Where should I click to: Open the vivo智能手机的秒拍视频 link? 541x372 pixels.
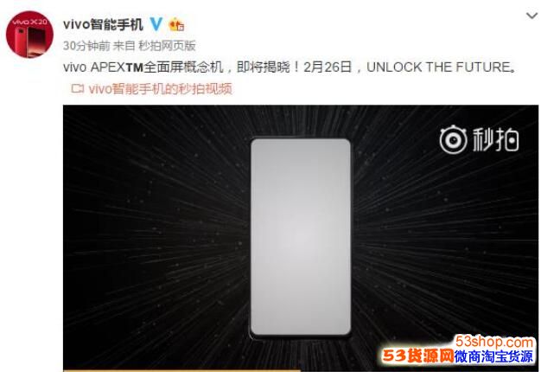tap(160, 89)
